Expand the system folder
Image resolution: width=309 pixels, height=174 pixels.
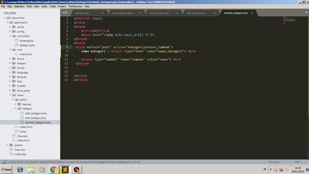click(x=8, y=145)
